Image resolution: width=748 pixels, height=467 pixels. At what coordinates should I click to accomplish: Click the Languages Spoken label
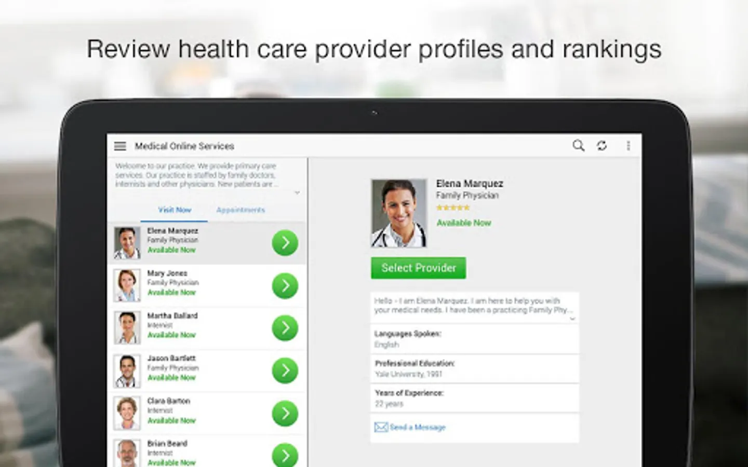[408, 334]
